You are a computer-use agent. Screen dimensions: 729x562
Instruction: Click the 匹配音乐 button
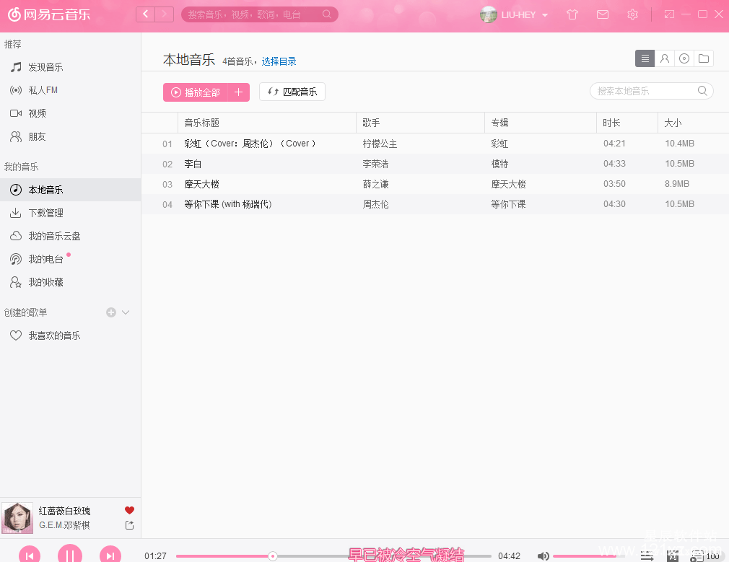point(292,92)
